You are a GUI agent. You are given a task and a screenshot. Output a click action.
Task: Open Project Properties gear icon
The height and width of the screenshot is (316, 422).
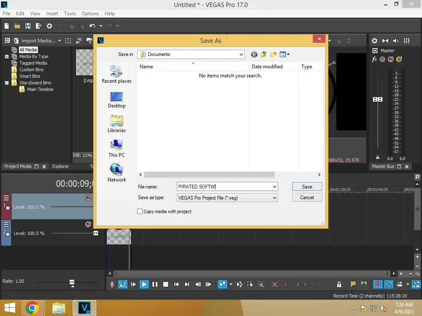click(49, 26)
